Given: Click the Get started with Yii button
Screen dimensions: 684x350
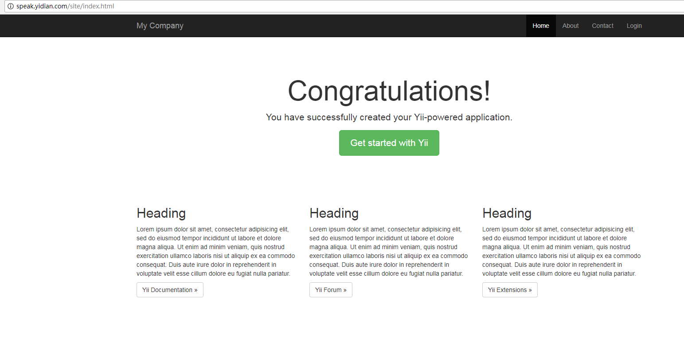Looking at the screenshot, I should pyautogui.click(x=389, y=143).
